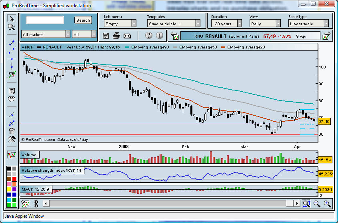The width and height of the screenshot is (338, 223).
Task: Click the Relative strength index (RSI) 14 label
Action: pyautogui.click(x=52, y=171)
